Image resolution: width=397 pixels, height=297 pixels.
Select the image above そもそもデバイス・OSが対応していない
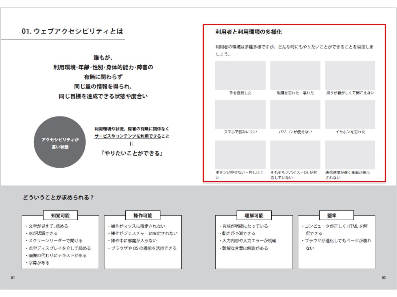click(295, 155)
